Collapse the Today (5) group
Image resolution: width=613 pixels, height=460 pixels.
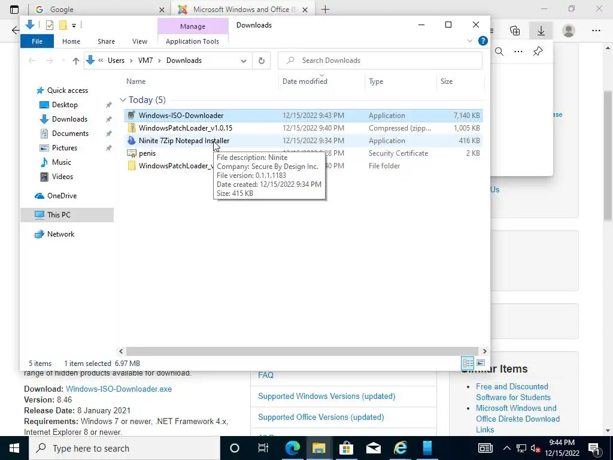[123, 100]
